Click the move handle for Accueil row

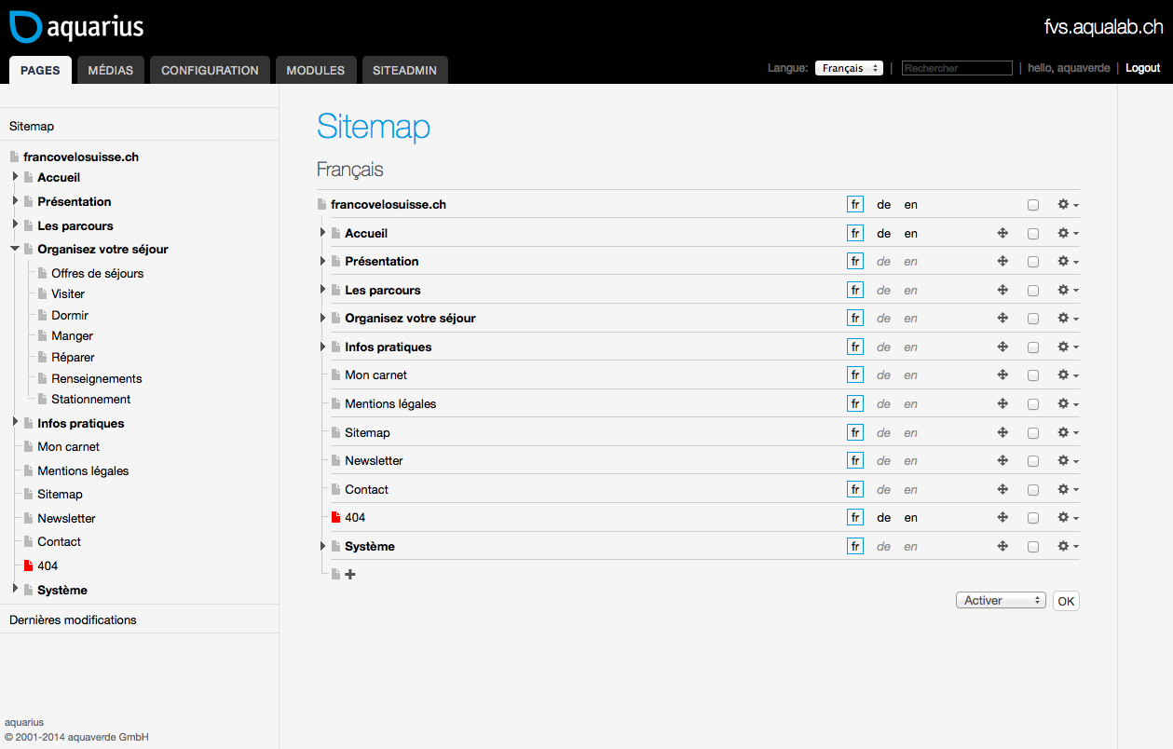coord(1003,234)
